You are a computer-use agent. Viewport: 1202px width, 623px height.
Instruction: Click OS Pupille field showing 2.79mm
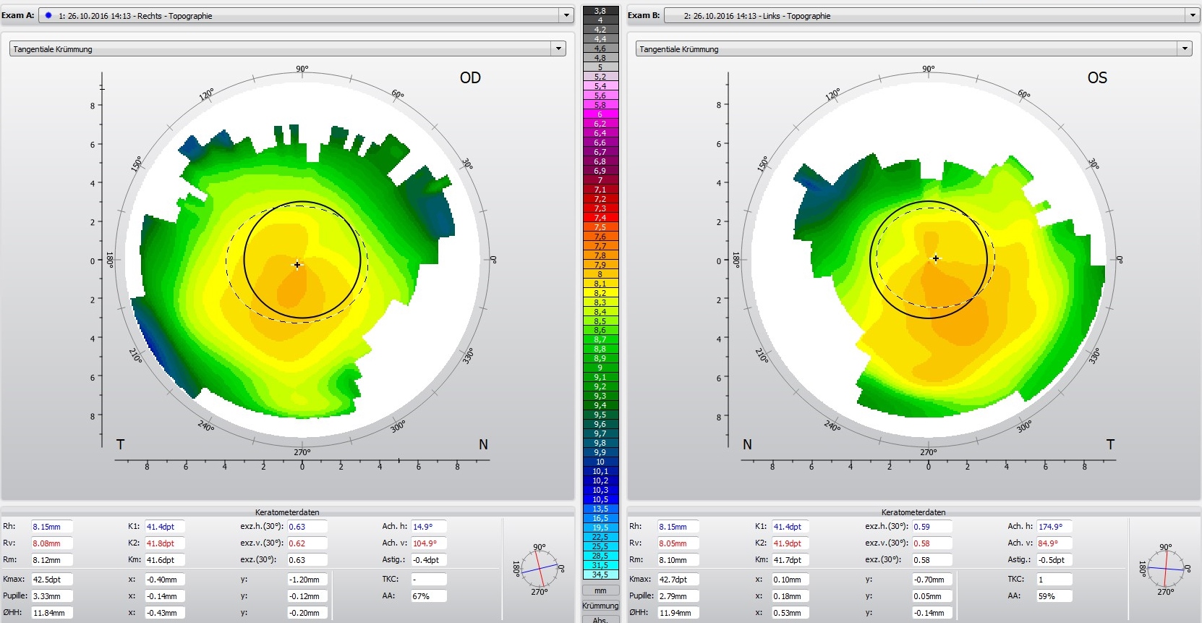pyautogui.click(x=678, y=596)
